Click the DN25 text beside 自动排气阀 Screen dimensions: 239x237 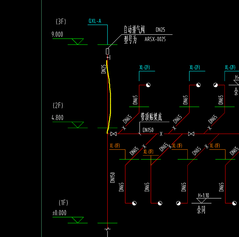160,30
